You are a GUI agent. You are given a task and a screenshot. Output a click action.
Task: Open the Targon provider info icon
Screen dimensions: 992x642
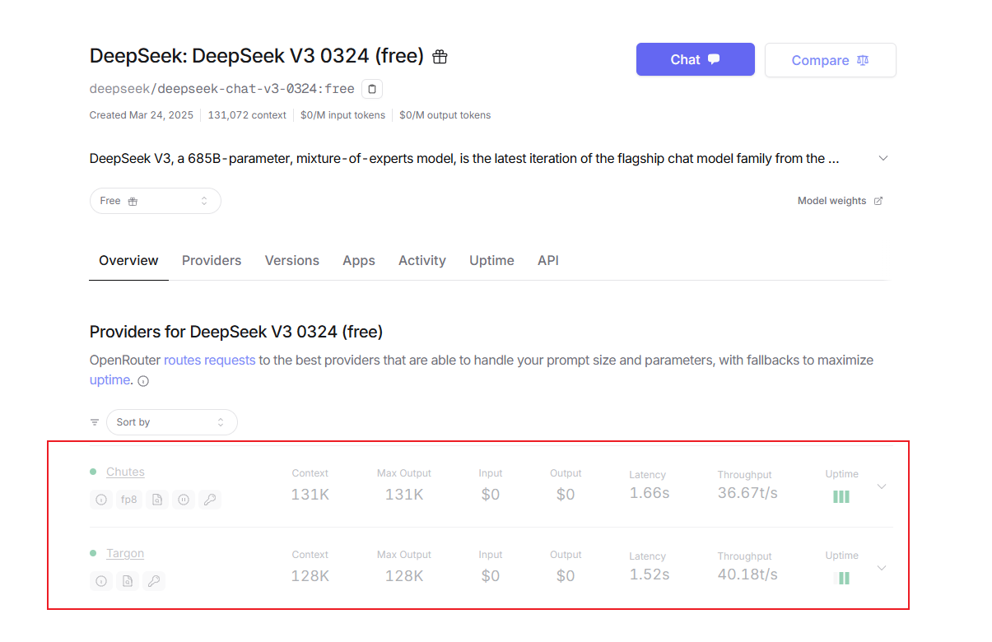tap(101, 581)
